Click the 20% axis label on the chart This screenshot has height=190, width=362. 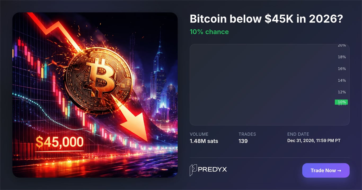pos(342,46)
